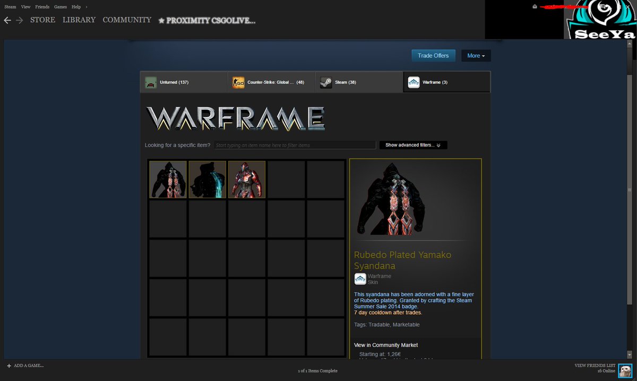Click the 'Tags: Tradable, Marketable' text
This screenshot has width=637, height=381.
(x=386, y=324)
